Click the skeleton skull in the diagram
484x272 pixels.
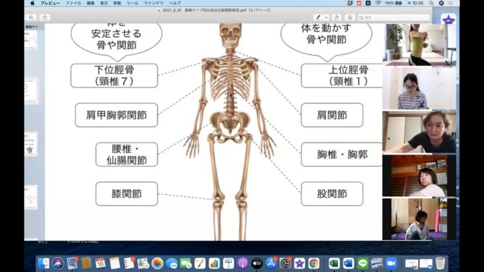[231, 35]
